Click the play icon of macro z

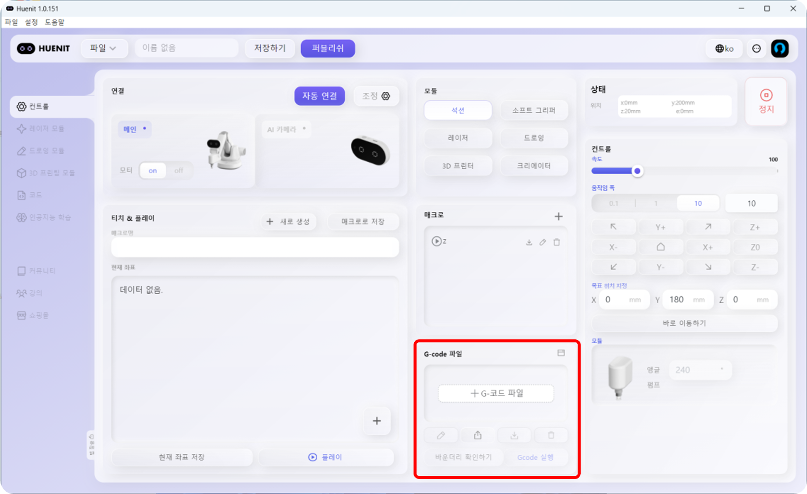coord(436,241)
